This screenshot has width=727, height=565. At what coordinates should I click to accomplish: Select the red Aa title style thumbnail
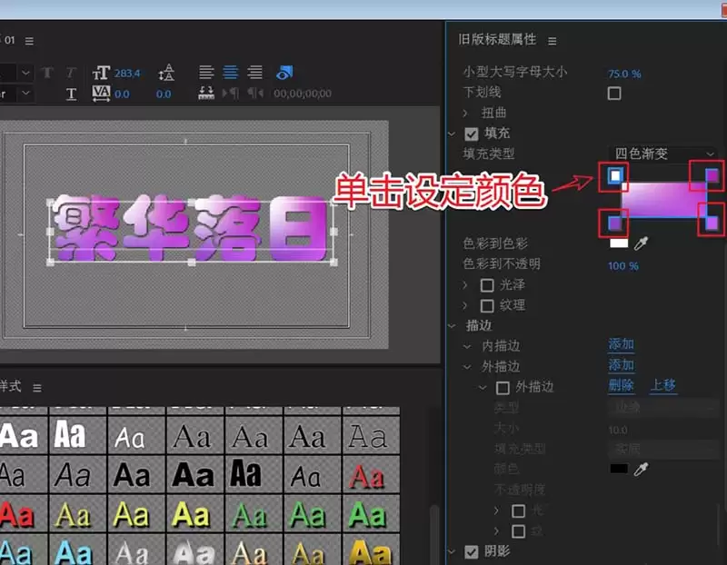(15, 516)
